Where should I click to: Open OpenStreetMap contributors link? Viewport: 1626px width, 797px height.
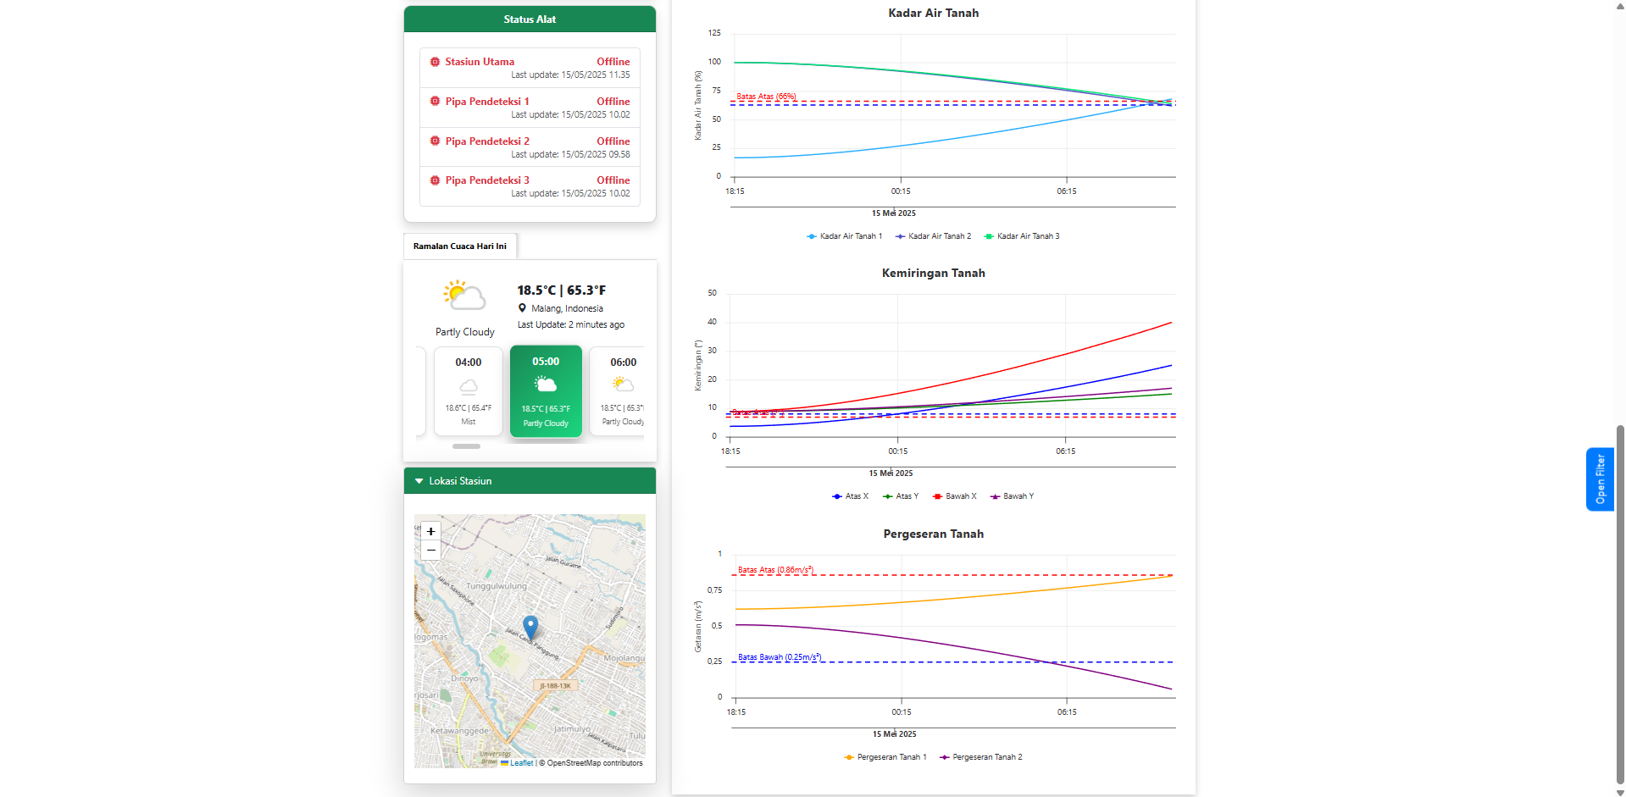[x=594, y=763]
